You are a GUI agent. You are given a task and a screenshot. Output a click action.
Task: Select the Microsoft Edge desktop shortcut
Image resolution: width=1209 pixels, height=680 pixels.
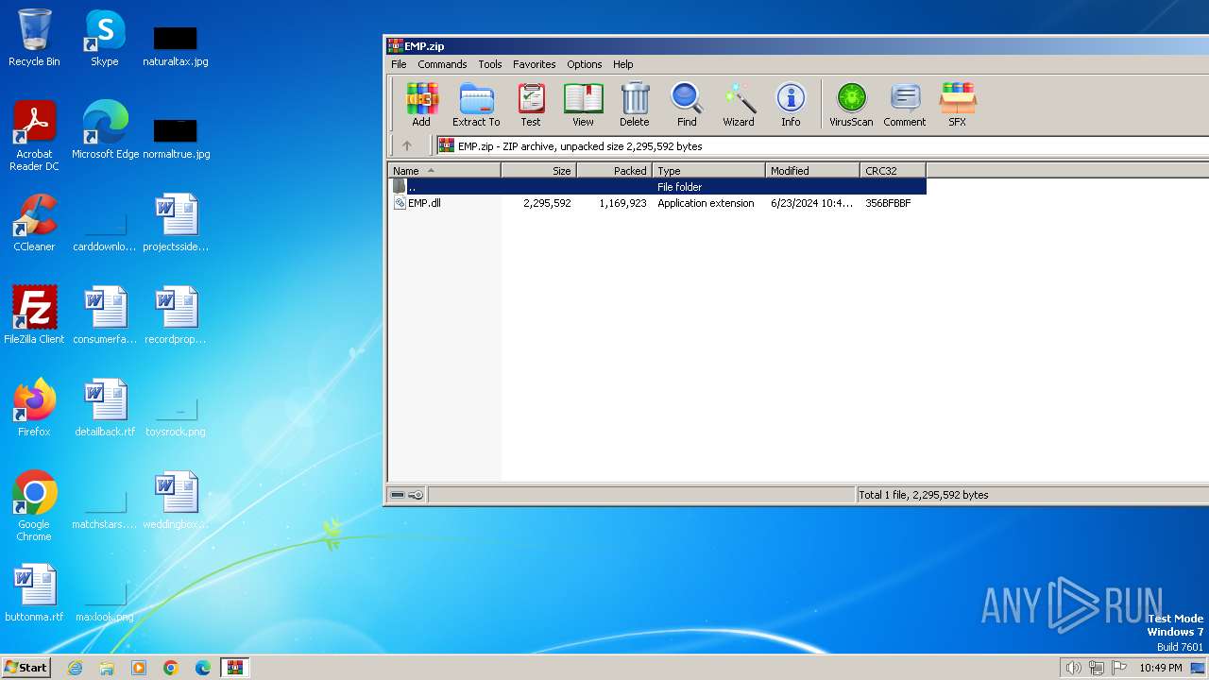point(105,130)
